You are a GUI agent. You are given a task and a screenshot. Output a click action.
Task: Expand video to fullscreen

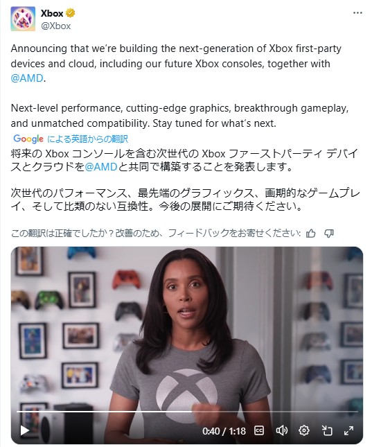point(348,430)
